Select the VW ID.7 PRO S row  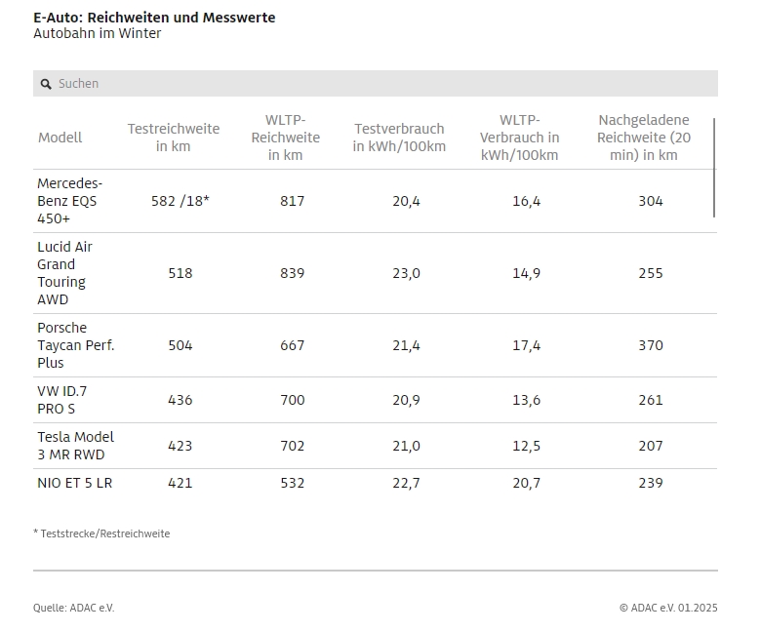376,400
